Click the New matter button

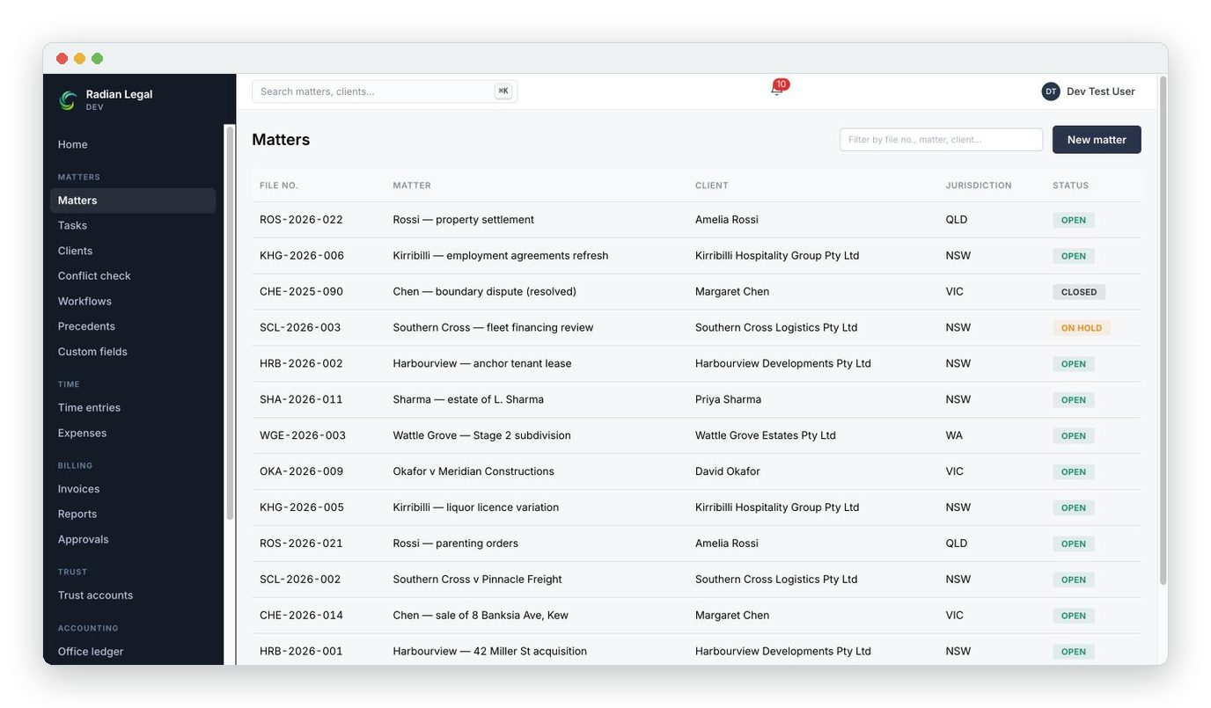click(1097, 140)
